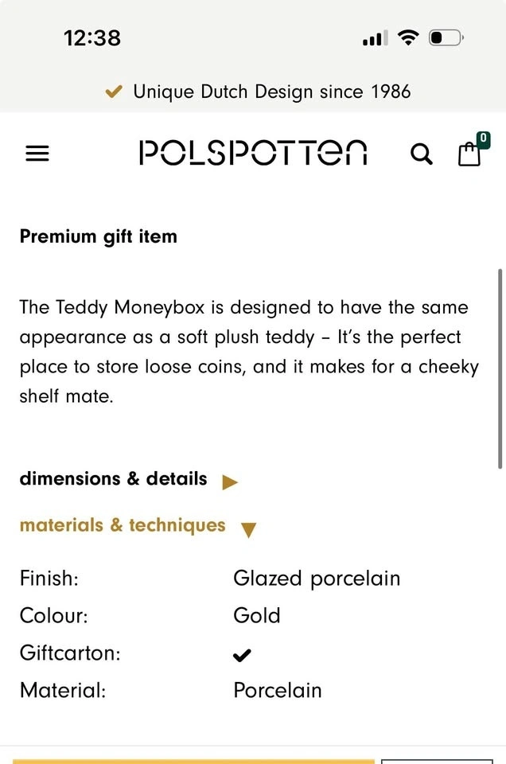The image size is (506, 764).
Task: Collapse the materials & techniques section
Action: (123, 525)
